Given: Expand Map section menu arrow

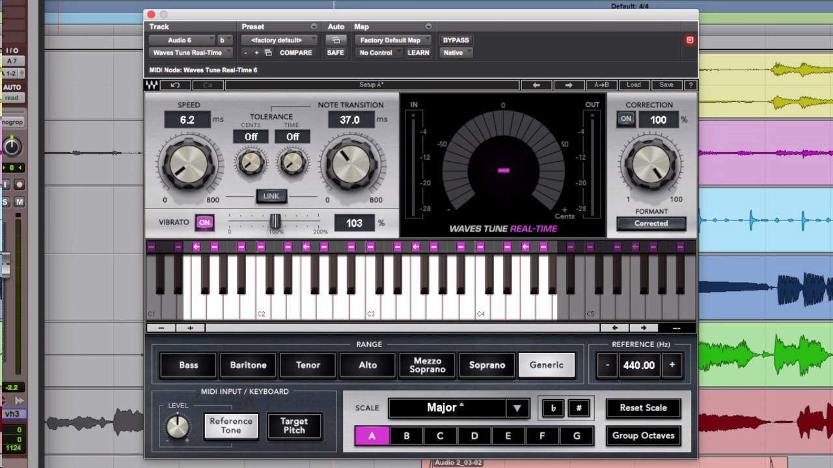Looking at the screenshot, I should pyautogui.click(x=428, y=27).
